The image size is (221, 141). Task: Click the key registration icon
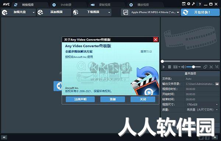coord(193,4)
